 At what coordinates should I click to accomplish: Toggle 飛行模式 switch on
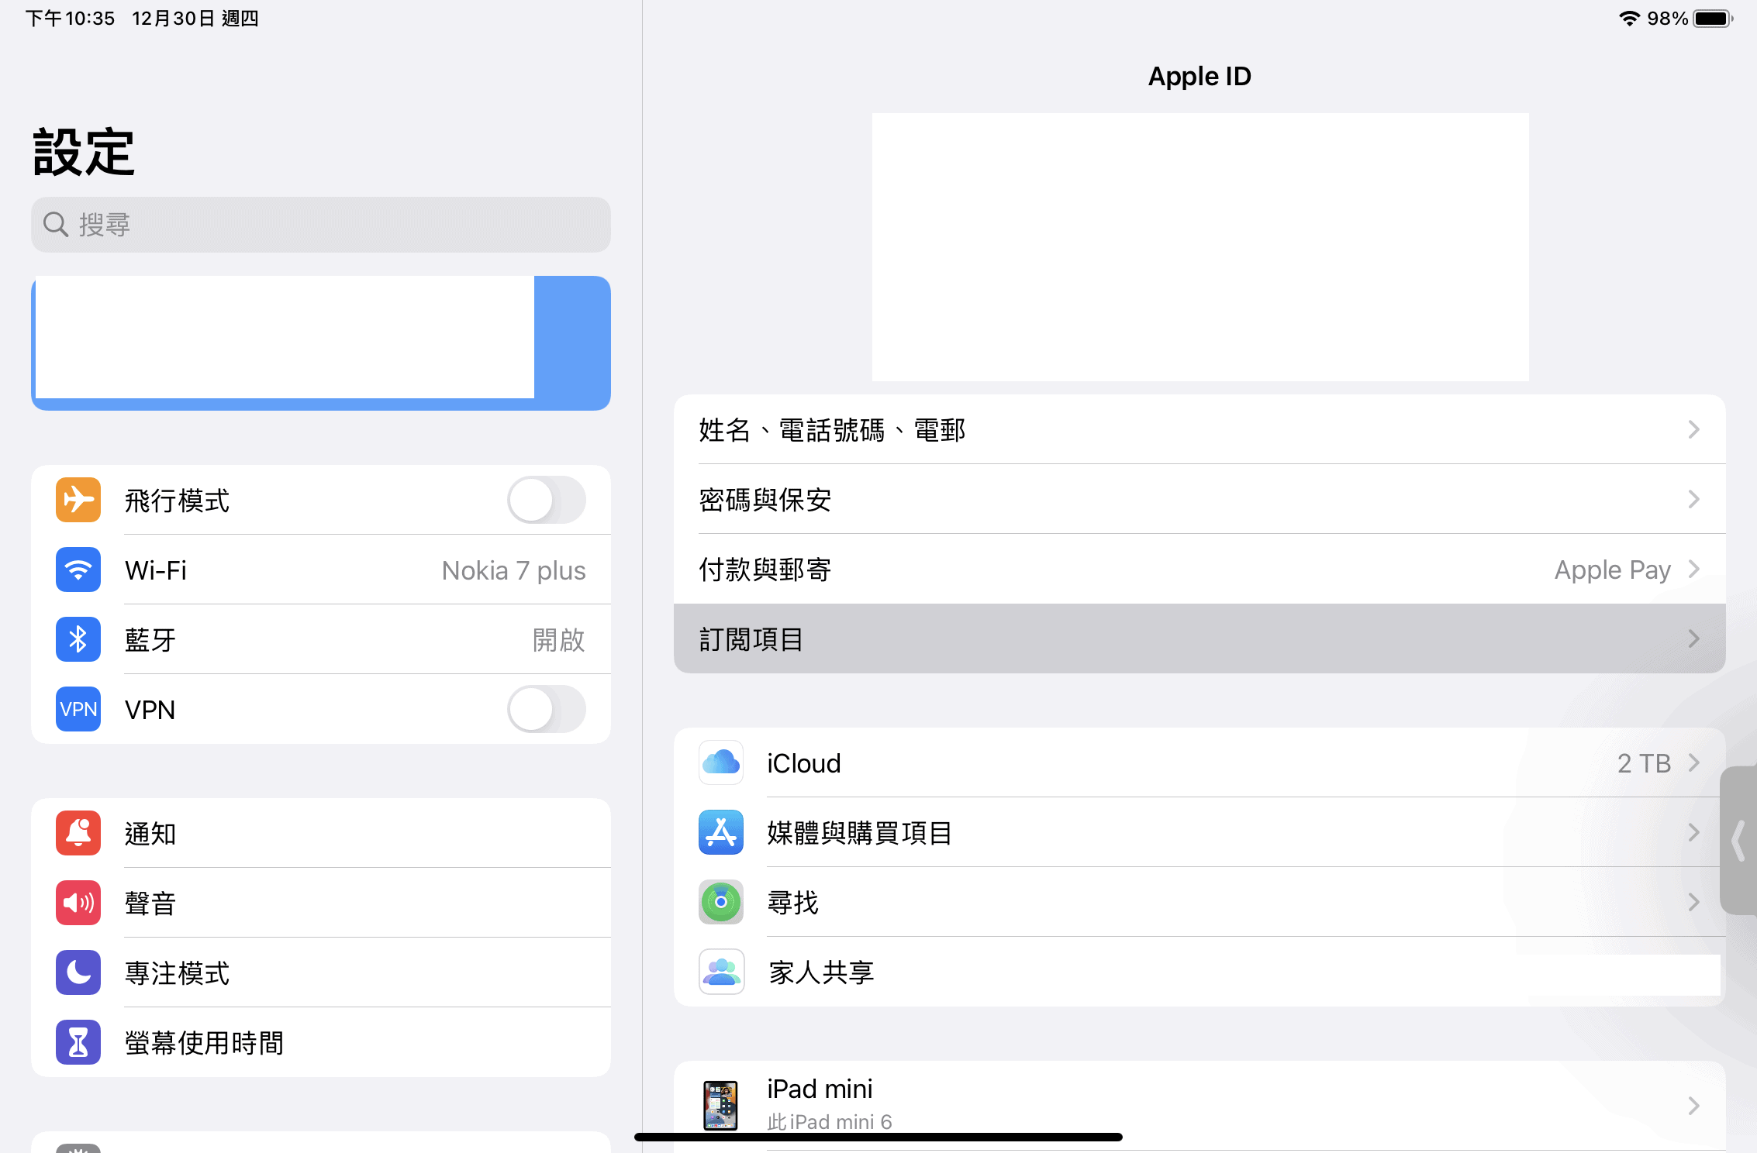coord(547,500)
